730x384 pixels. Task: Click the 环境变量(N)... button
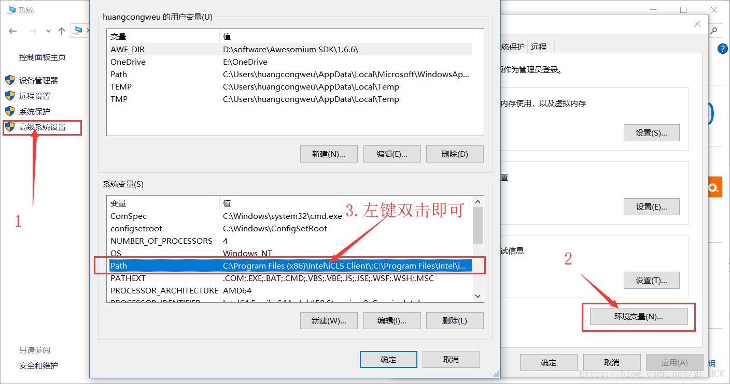click(x=639, y=317)
